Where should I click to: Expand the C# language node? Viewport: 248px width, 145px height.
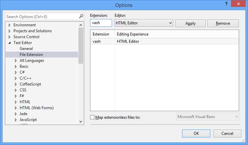tap(16, 72)
